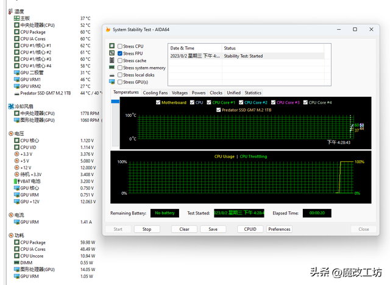This screenshot has height=285, width=390.
Task: Click the drive icon beside Predator SSD GM7
Action: pos(16,94)
